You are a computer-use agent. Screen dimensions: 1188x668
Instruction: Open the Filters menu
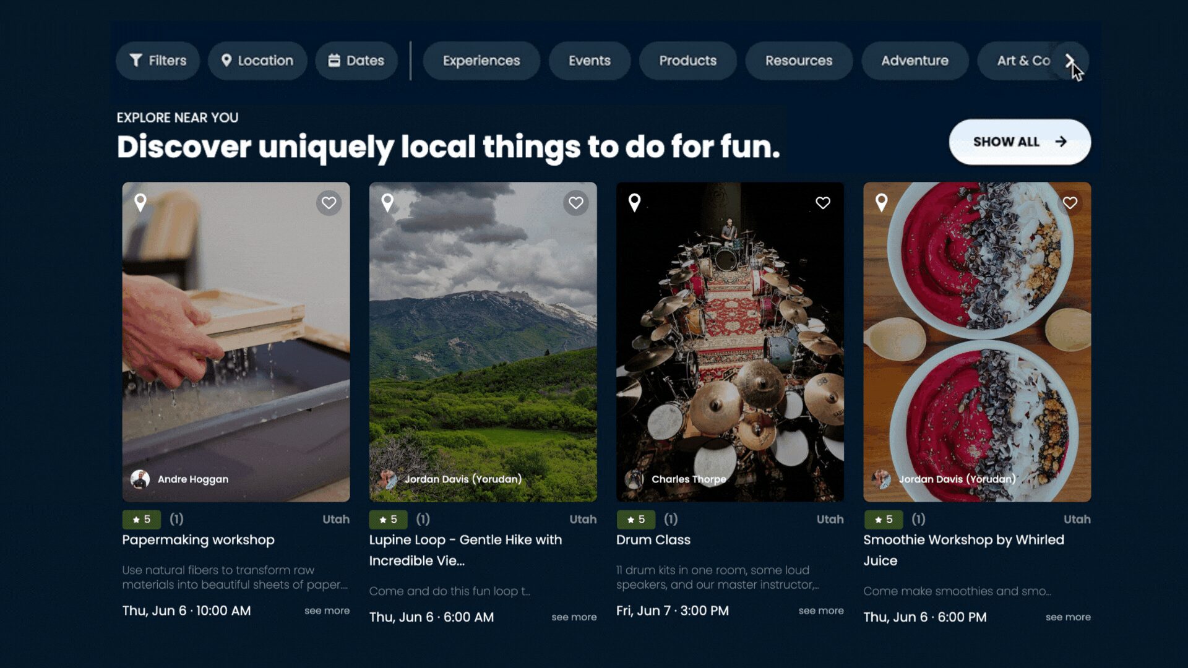click(x=158, y=61)
